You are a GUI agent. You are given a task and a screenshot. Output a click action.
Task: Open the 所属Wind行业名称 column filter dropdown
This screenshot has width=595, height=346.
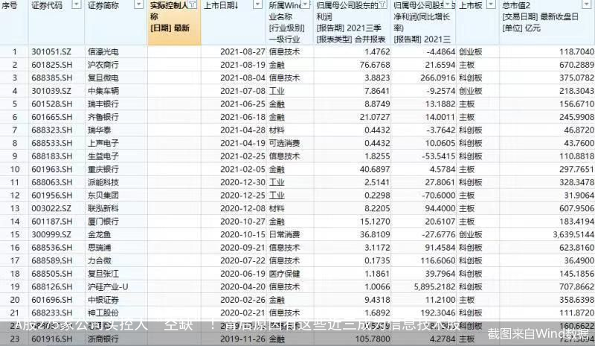tap(306, 5)
